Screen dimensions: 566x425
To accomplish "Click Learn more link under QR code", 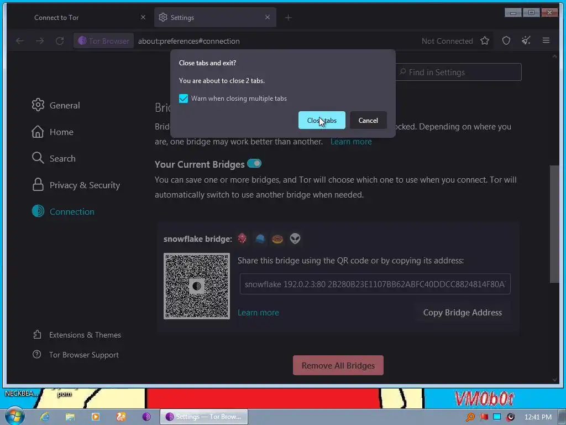I will click(x=258, y=313).
